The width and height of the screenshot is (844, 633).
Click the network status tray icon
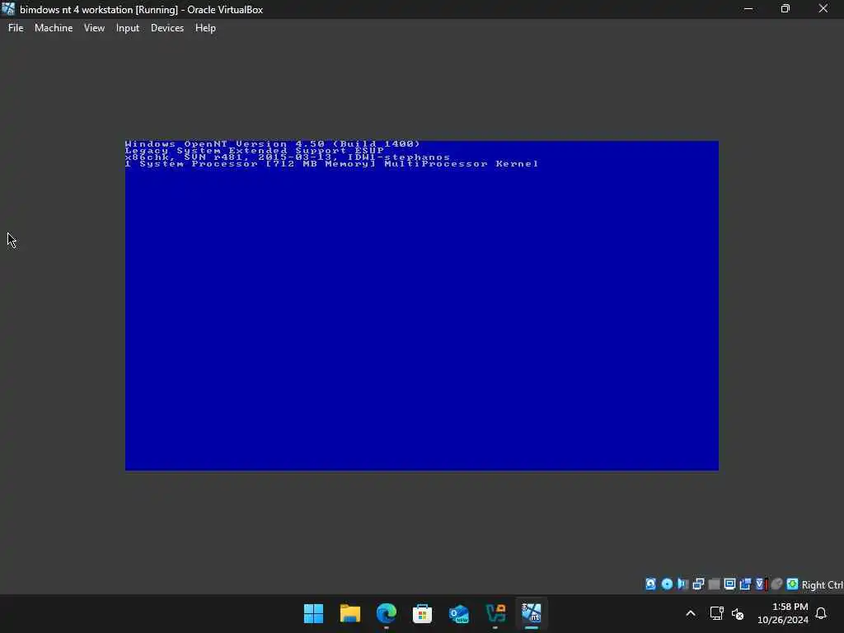[x=716, y=613]
